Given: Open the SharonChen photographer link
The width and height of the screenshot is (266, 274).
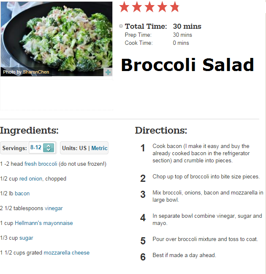Looking at the screenshot, I should point(36,72).
